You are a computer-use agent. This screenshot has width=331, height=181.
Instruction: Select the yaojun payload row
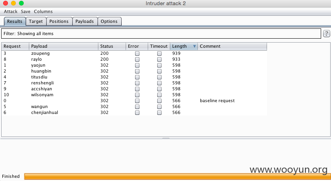[134, 65]
